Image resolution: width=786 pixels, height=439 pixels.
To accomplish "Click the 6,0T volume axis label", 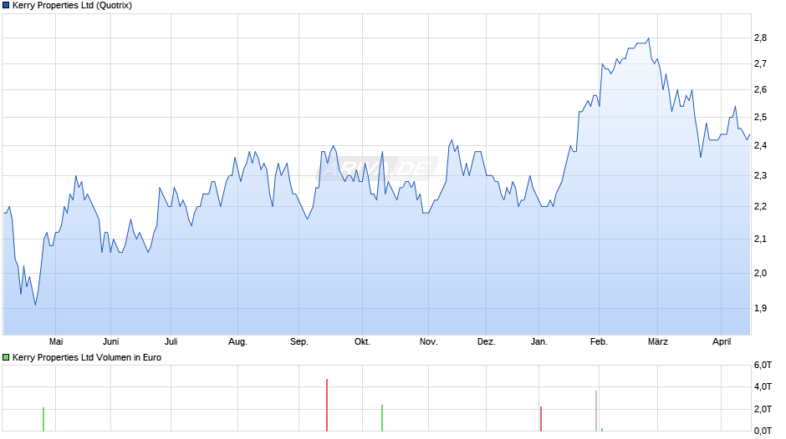I will 763,366.
